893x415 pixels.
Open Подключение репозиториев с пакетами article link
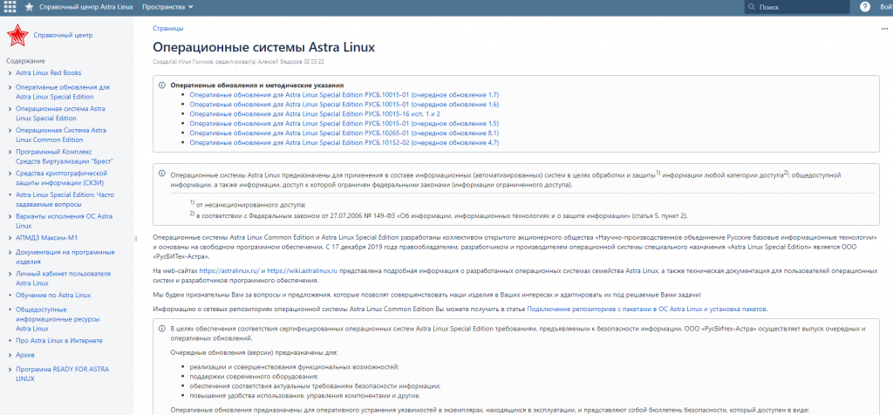648,310
